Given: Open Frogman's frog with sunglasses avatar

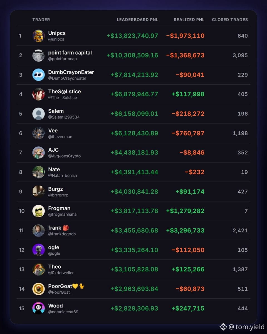Looking at the screenshot, I should [38, 211].
